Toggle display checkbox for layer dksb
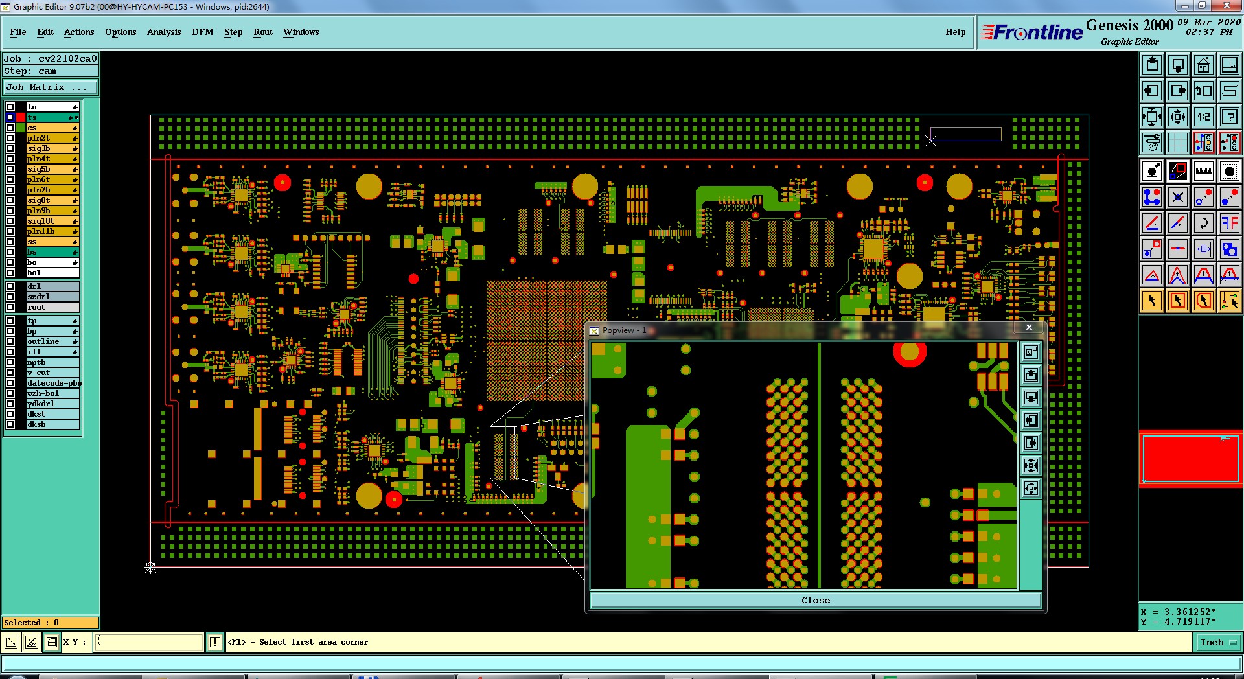 click(x=10, y=424)
